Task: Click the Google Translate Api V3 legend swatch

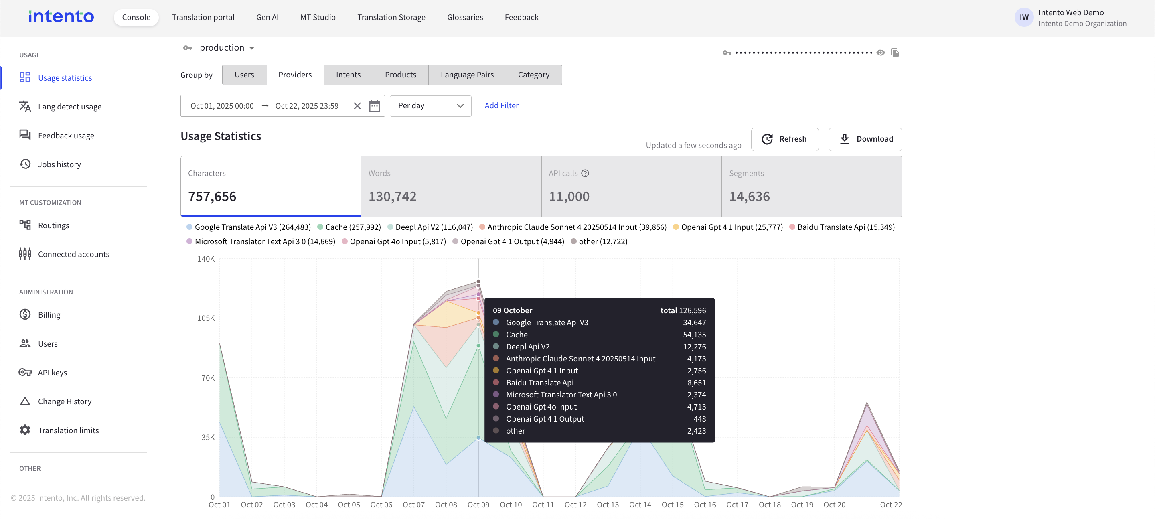Action: pos(189,227)
